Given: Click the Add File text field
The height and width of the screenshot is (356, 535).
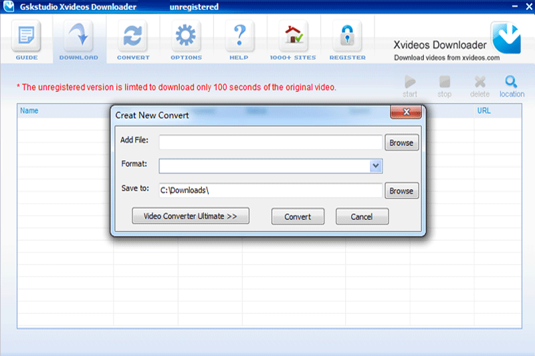Looking at the screenshot, I should click(270, 142).
